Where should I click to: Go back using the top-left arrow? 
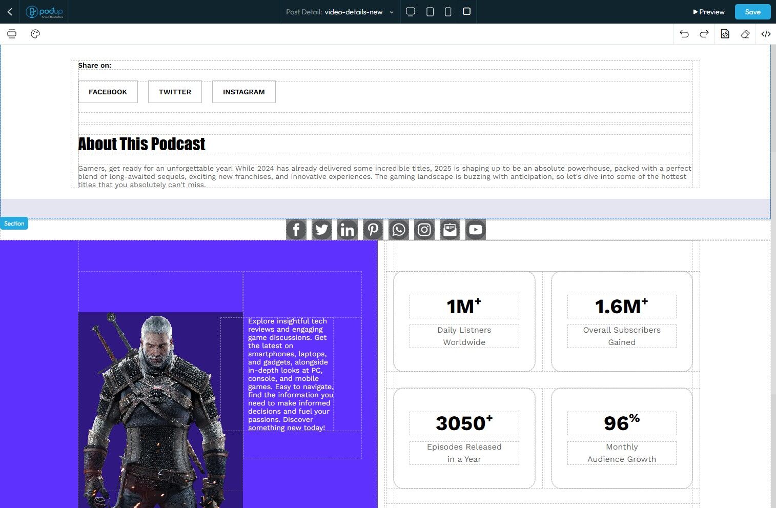[10, 11]
